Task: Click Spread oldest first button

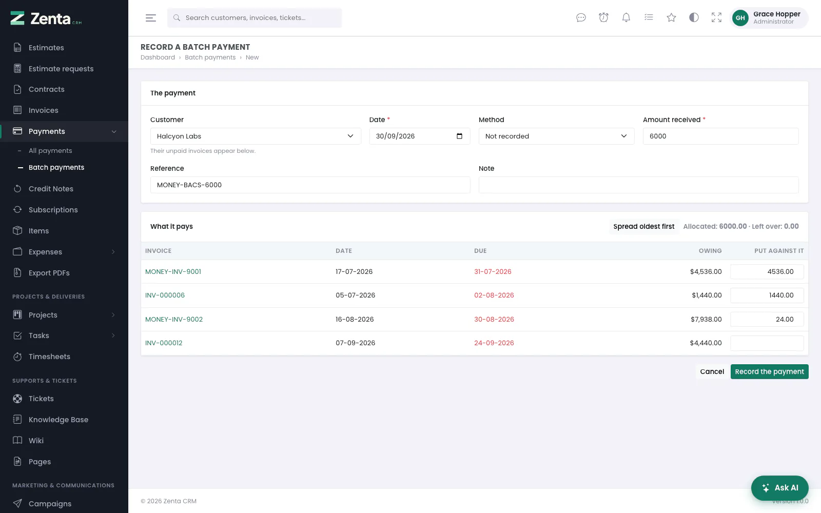Action: 644,227
